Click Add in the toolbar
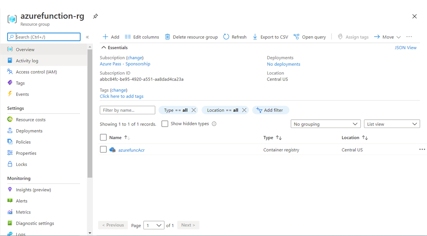 click(x=111, y=37)
